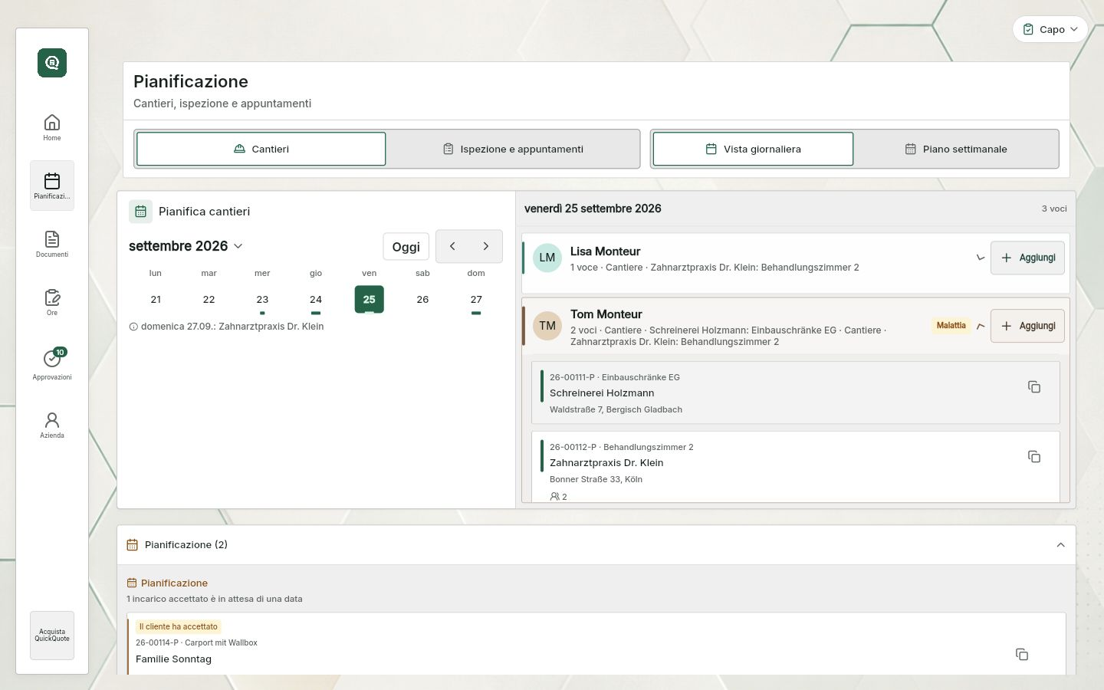Select day 25 in calendar
The height and width of the screenshot is (690, 1104).
point(370,300)
